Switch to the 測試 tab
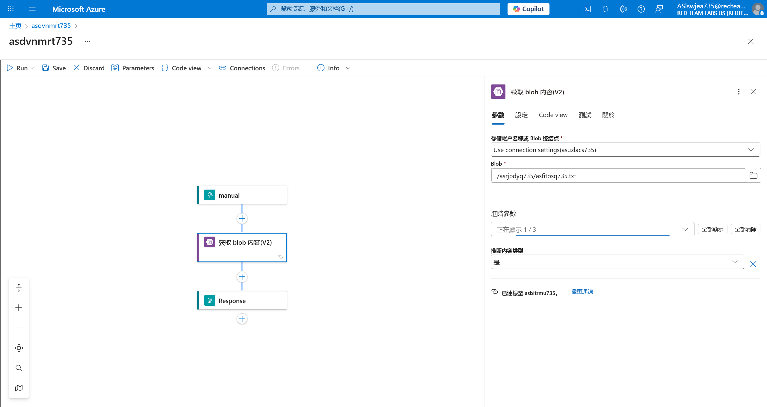767x407 pixels. click(585, 115)
